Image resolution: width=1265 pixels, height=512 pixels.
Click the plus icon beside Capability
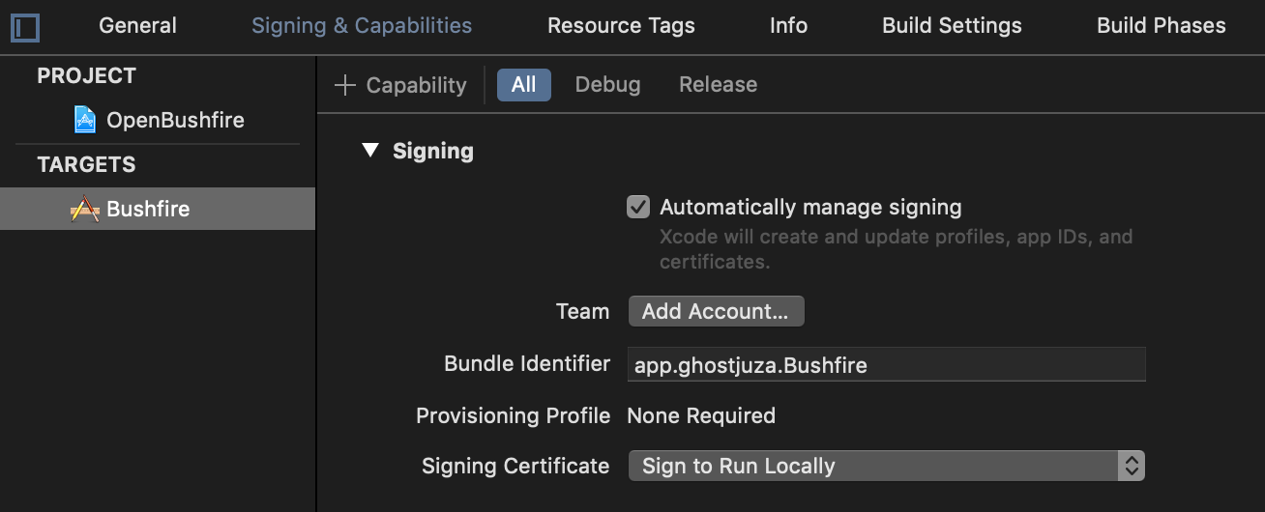click(345, 85)
